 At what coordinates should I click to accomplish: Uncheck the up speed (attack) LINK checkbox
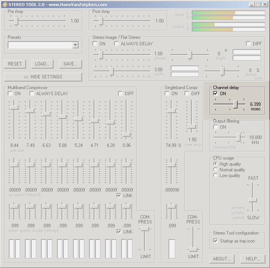click(x=119, y=196)
